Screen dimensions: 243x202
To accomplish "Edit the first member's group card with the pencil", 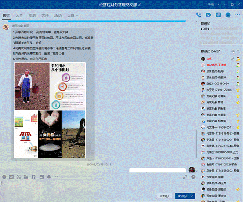I will (x=232, y=59).
